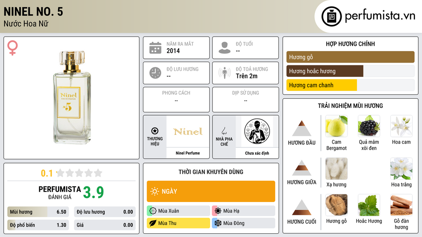The width and height of the screenshot is (422, 237).
Task: Open the Hoa cam blossom image
Action: [401, 126]
